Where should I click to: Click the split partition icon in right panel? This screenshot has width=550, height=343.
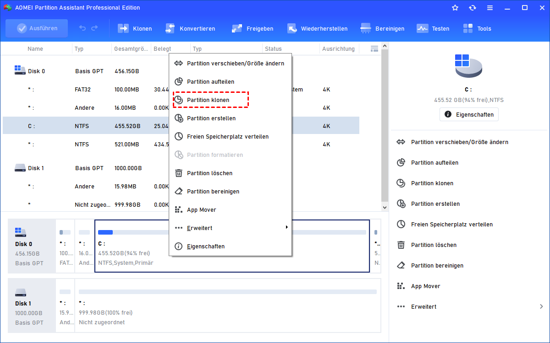[x=401, y=163]
